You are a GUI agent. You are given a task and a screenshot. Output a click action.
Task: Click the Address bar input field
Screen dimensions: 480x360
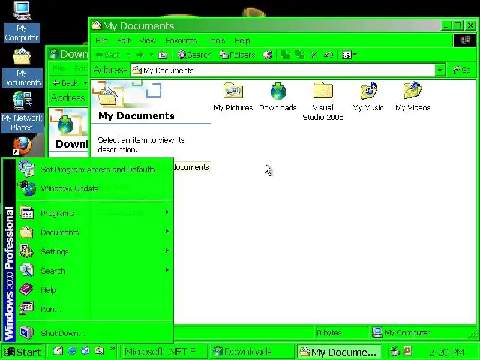click(x=283, y=70)
